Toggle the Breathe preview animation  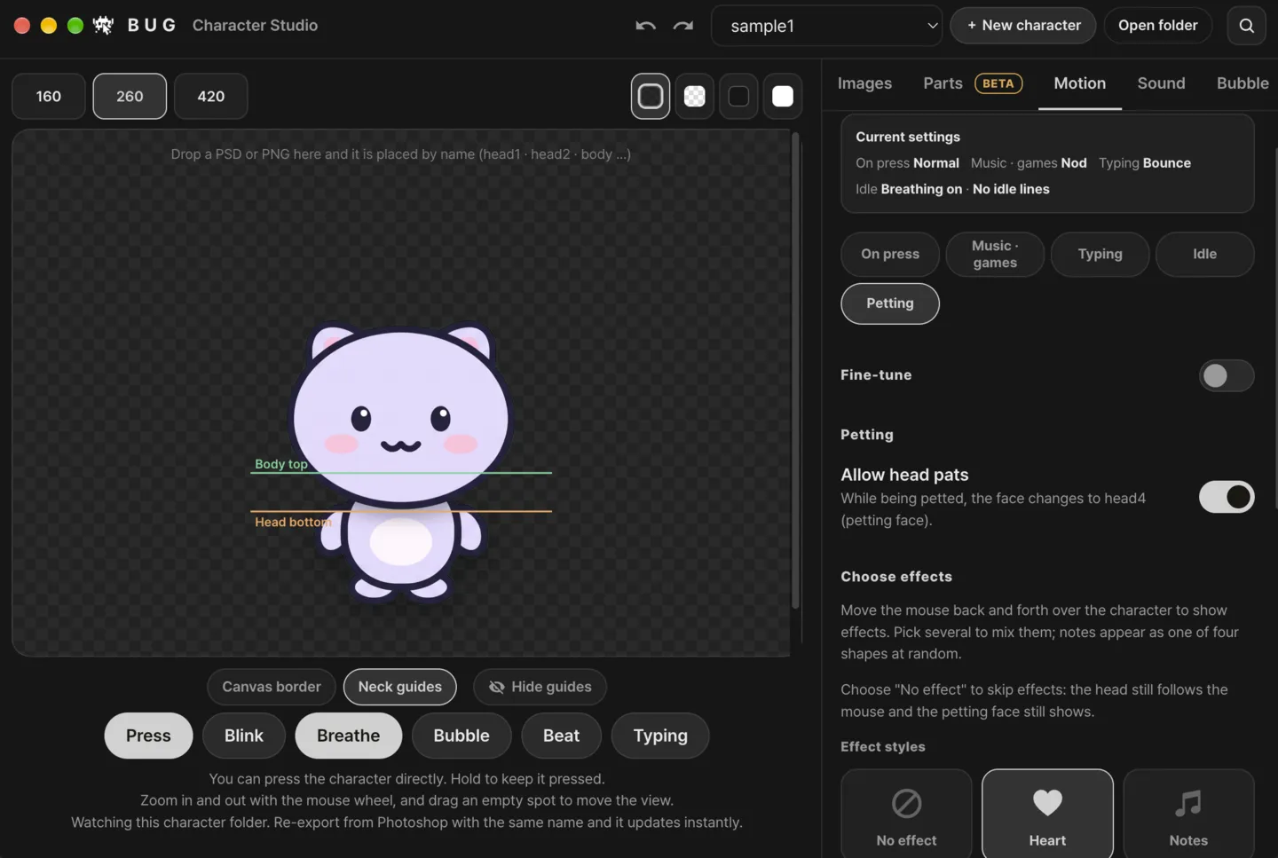point(349,736)
